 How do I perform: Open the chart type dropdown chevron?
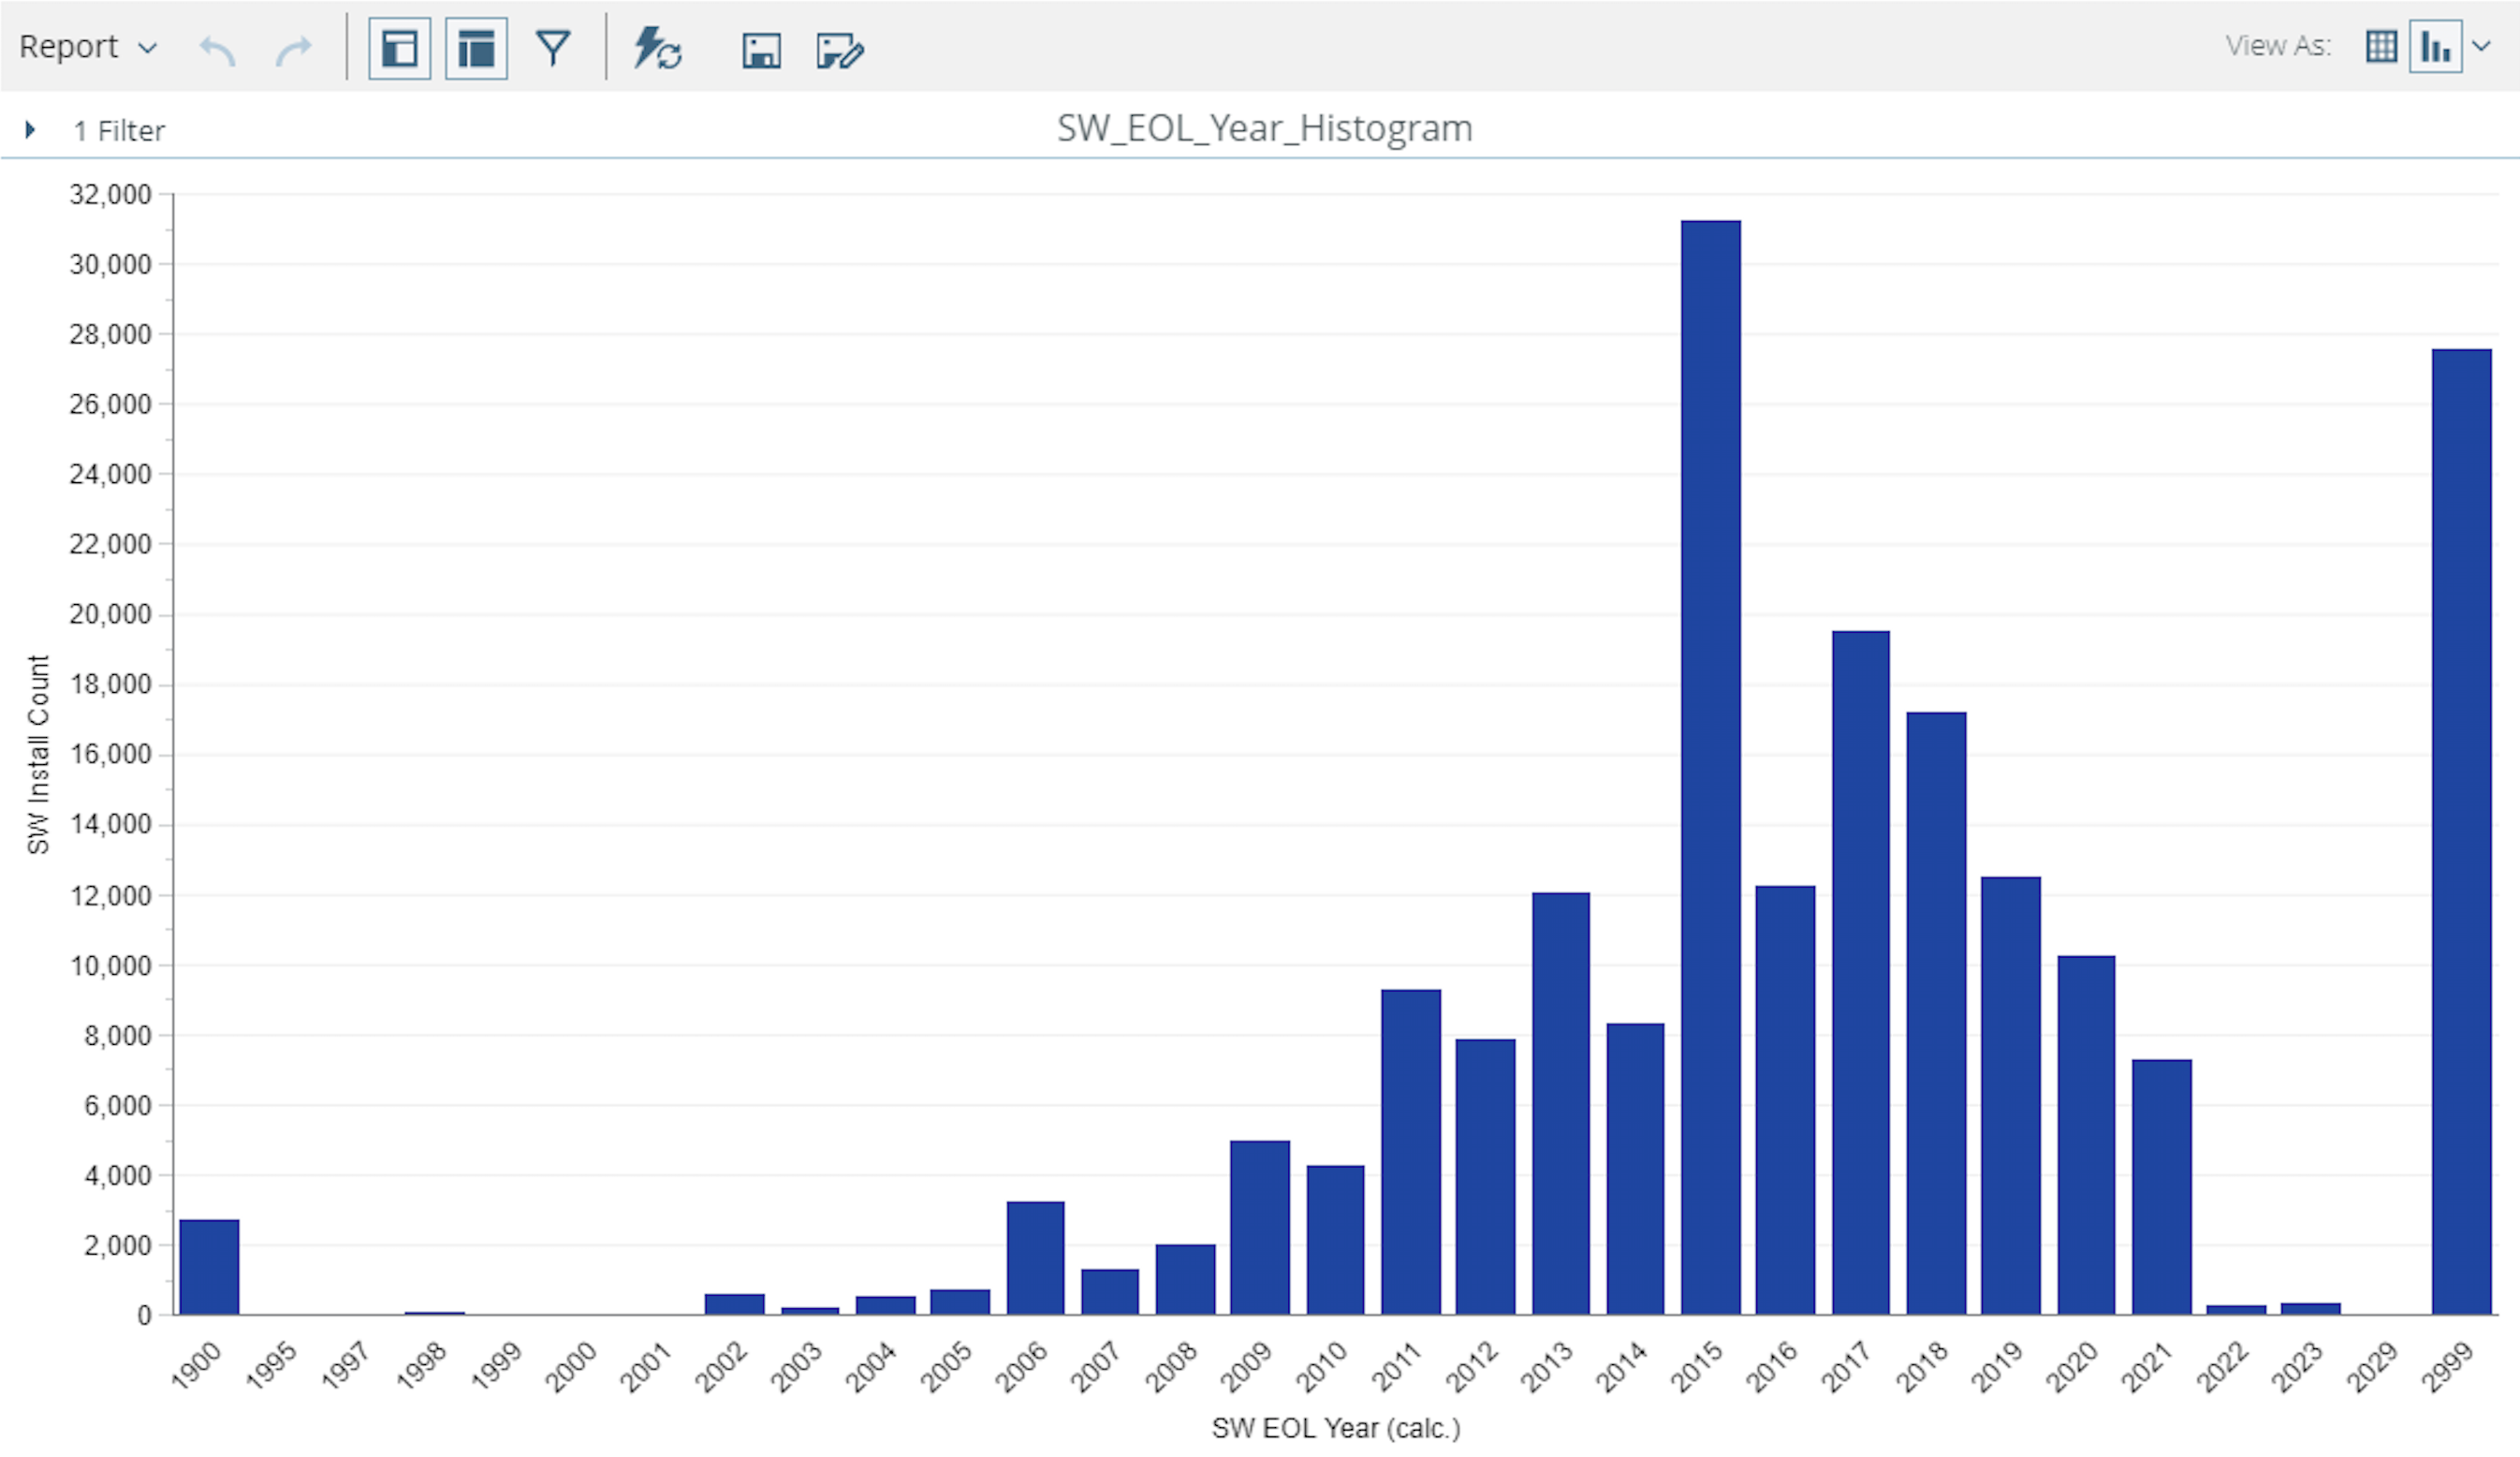click(2481, 46)
